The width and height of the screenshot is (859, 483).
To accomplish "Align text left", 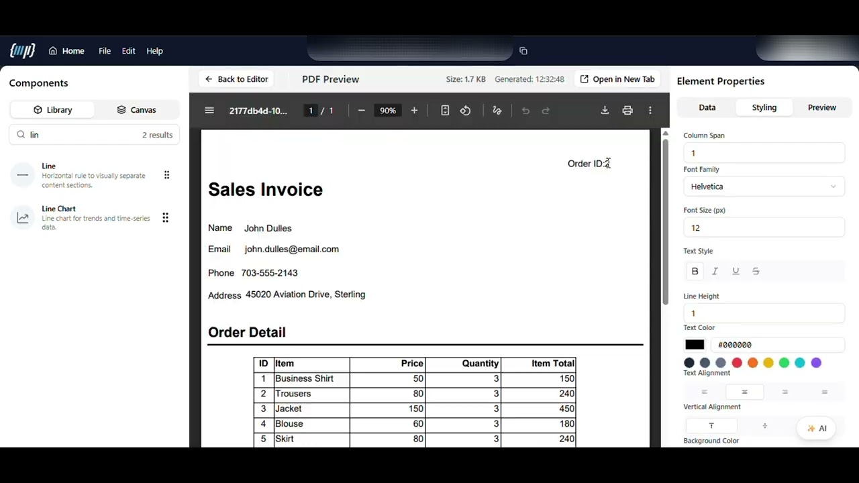I will pyautogui.click(x=704, y=392).
